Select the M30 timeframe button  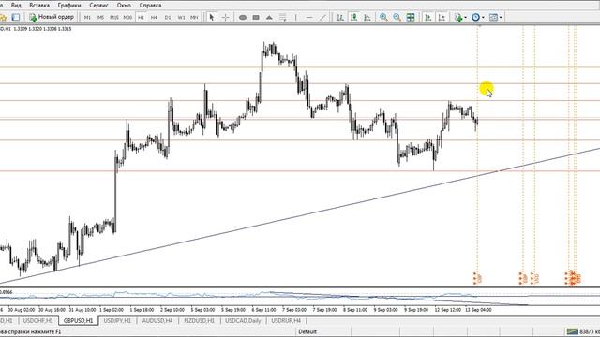coord(127,17)
